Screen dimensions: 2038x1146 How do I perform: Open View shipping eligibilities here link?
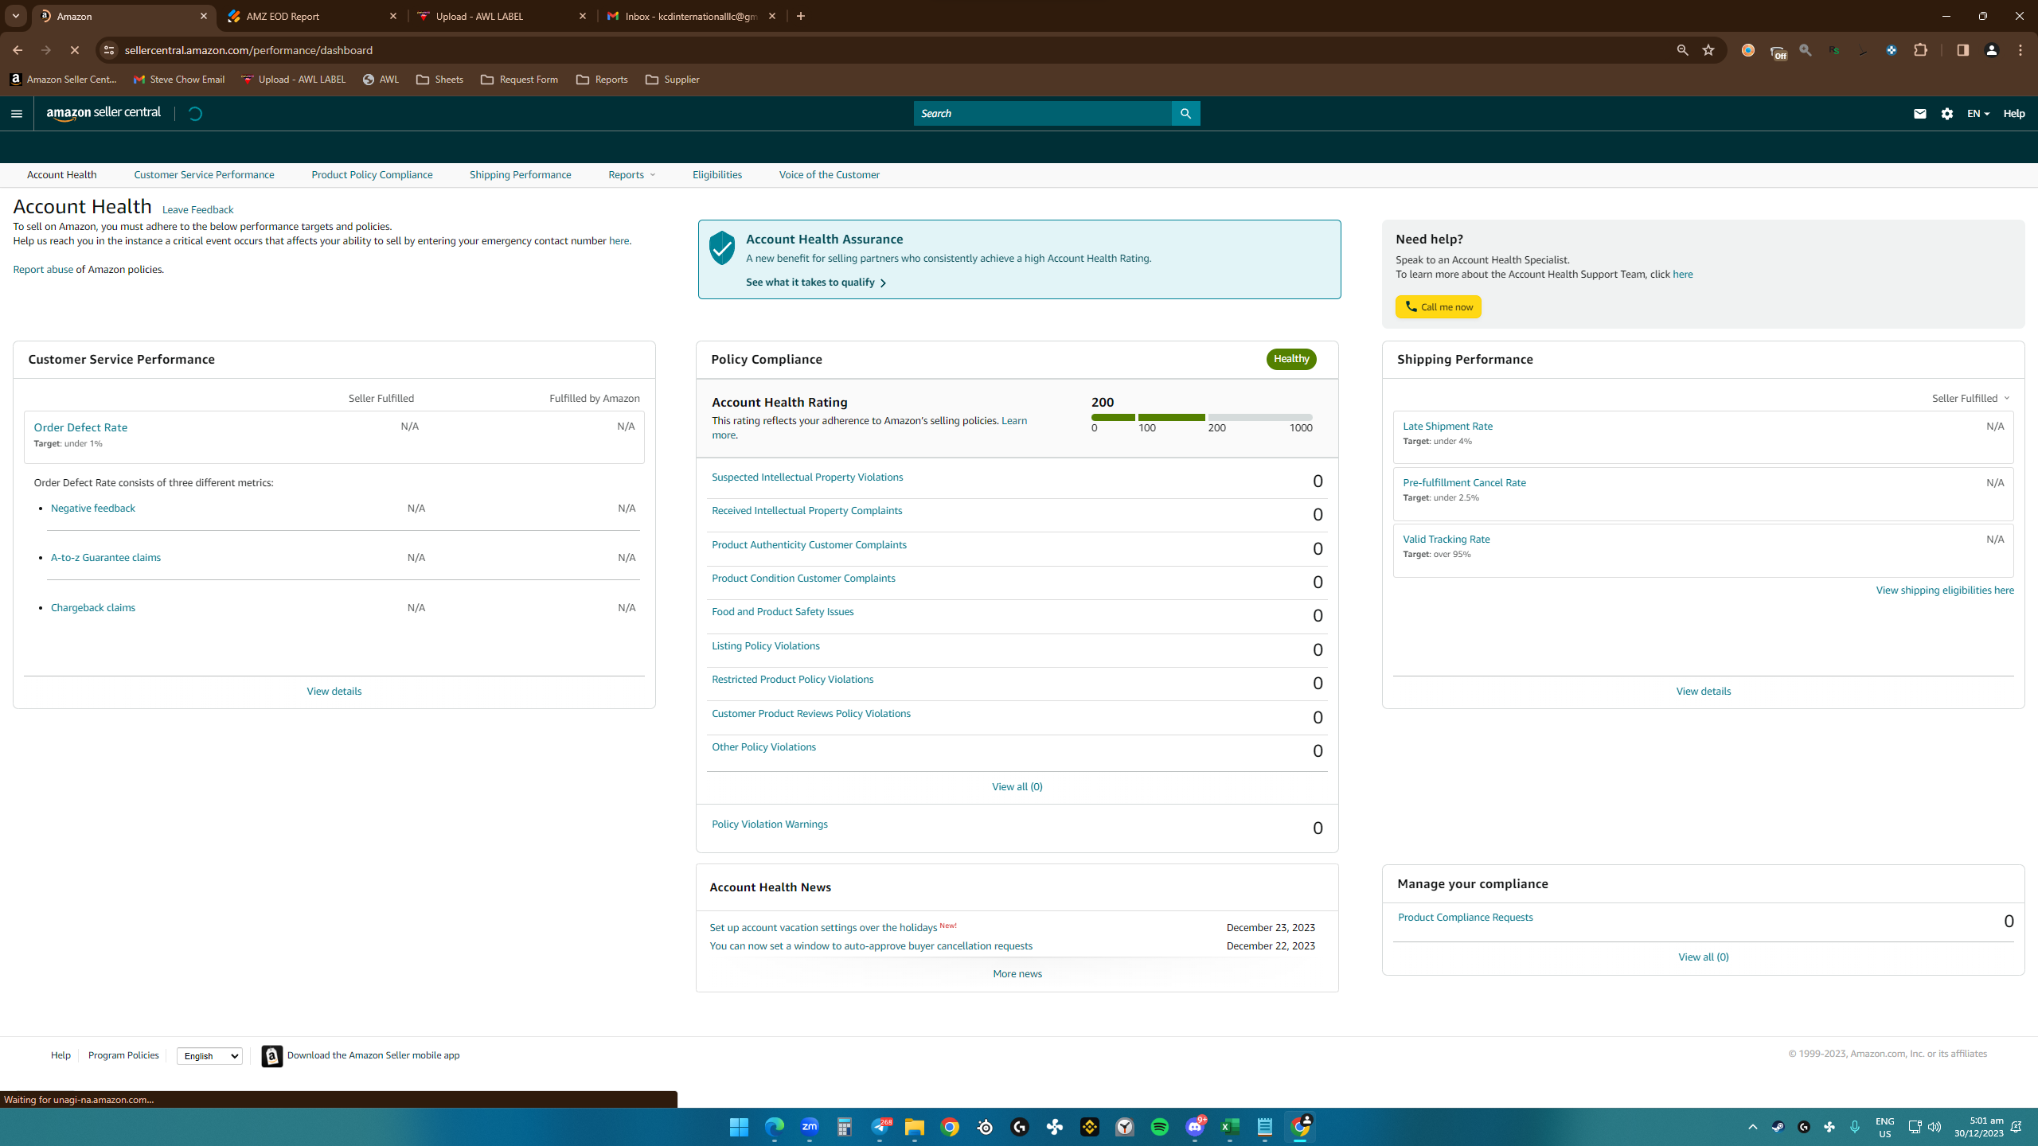point(1945,591)
